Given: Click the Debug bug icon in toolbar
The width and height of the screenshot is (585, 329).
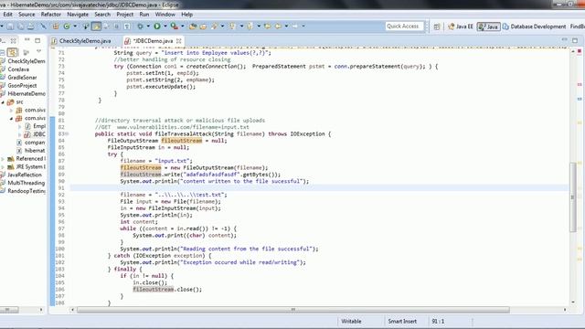Looking at the screenshot, I should (140, 27).
